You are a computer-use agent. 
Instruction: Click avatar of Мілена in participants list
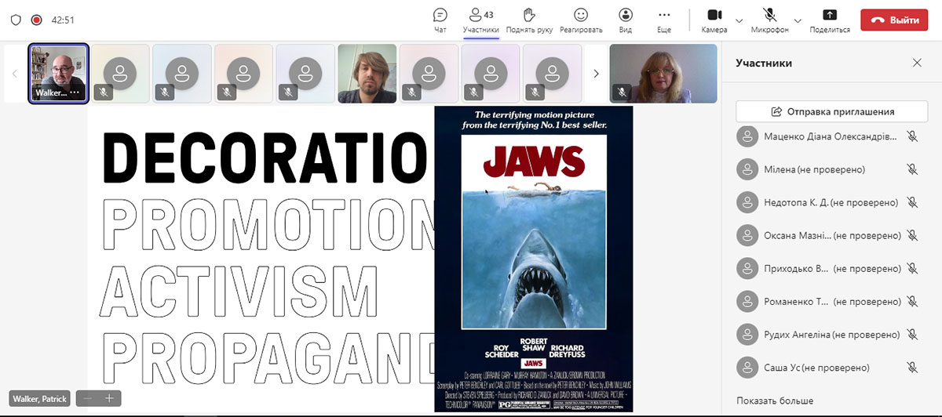pyautogui.click(x=747, y=169)
